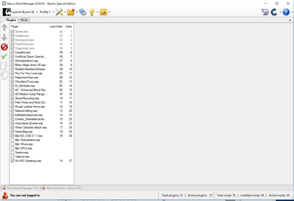Select the Dr_Bandolier.esp entry

[42, 86]
